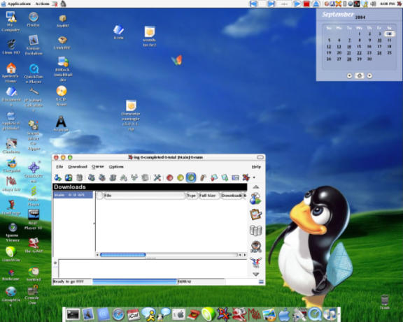Image resolution: width=403 pixels, height=322 pixels.
Task: Click side panel grey cylinders icon
Action: tap(255, 230)
